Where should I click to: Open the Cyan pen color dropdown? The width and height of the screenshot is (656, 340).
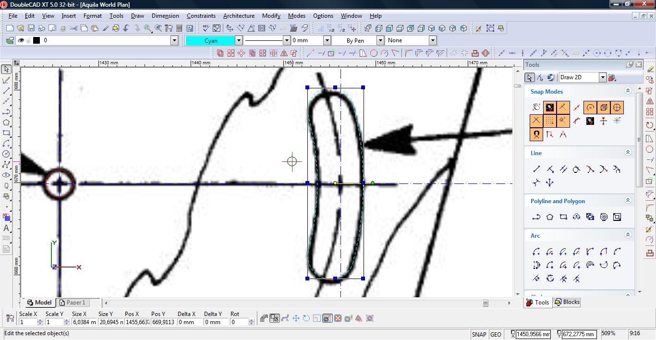(238, 40)
